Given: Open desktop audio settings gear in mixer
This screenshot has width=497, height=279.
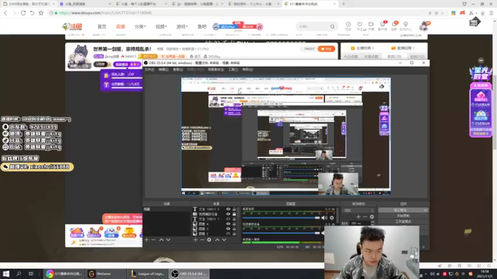Looking at the screenshot, I should point(332,218).
